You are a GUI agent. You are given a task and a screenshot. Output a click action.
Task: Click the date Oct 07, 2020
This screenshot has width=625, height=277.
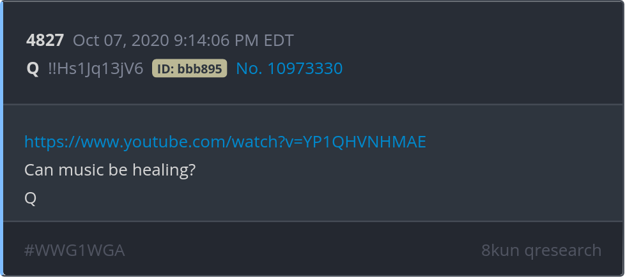(x=121, y=40)
